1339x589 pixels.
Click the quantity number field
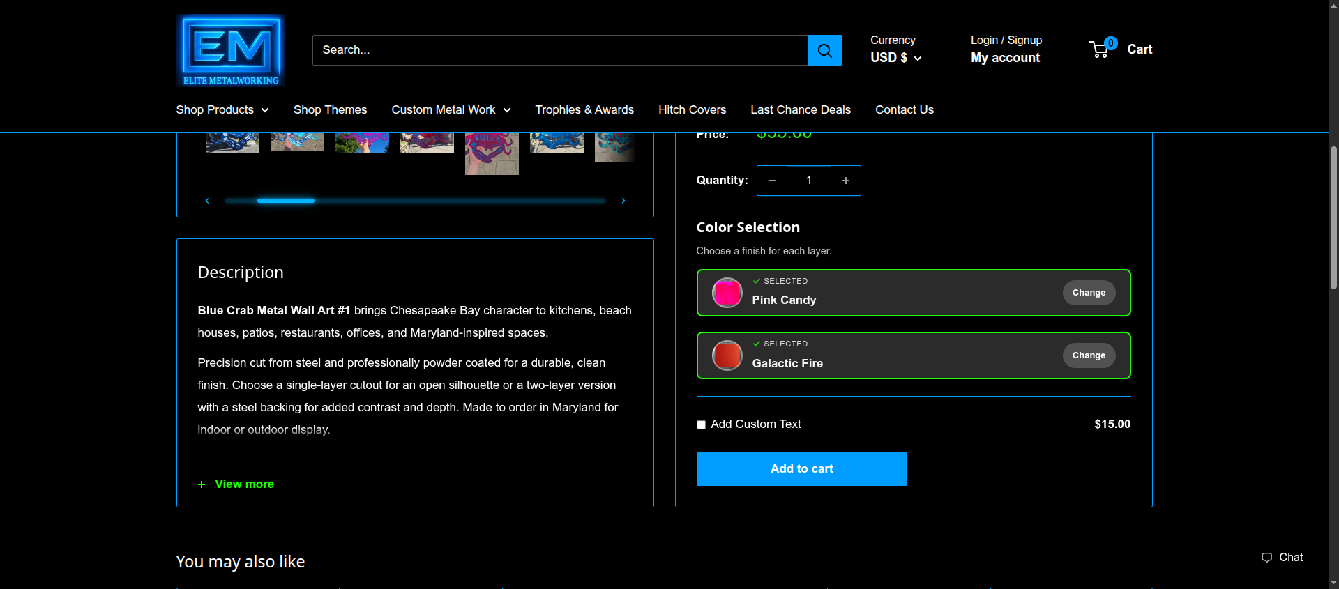point(809,181)
